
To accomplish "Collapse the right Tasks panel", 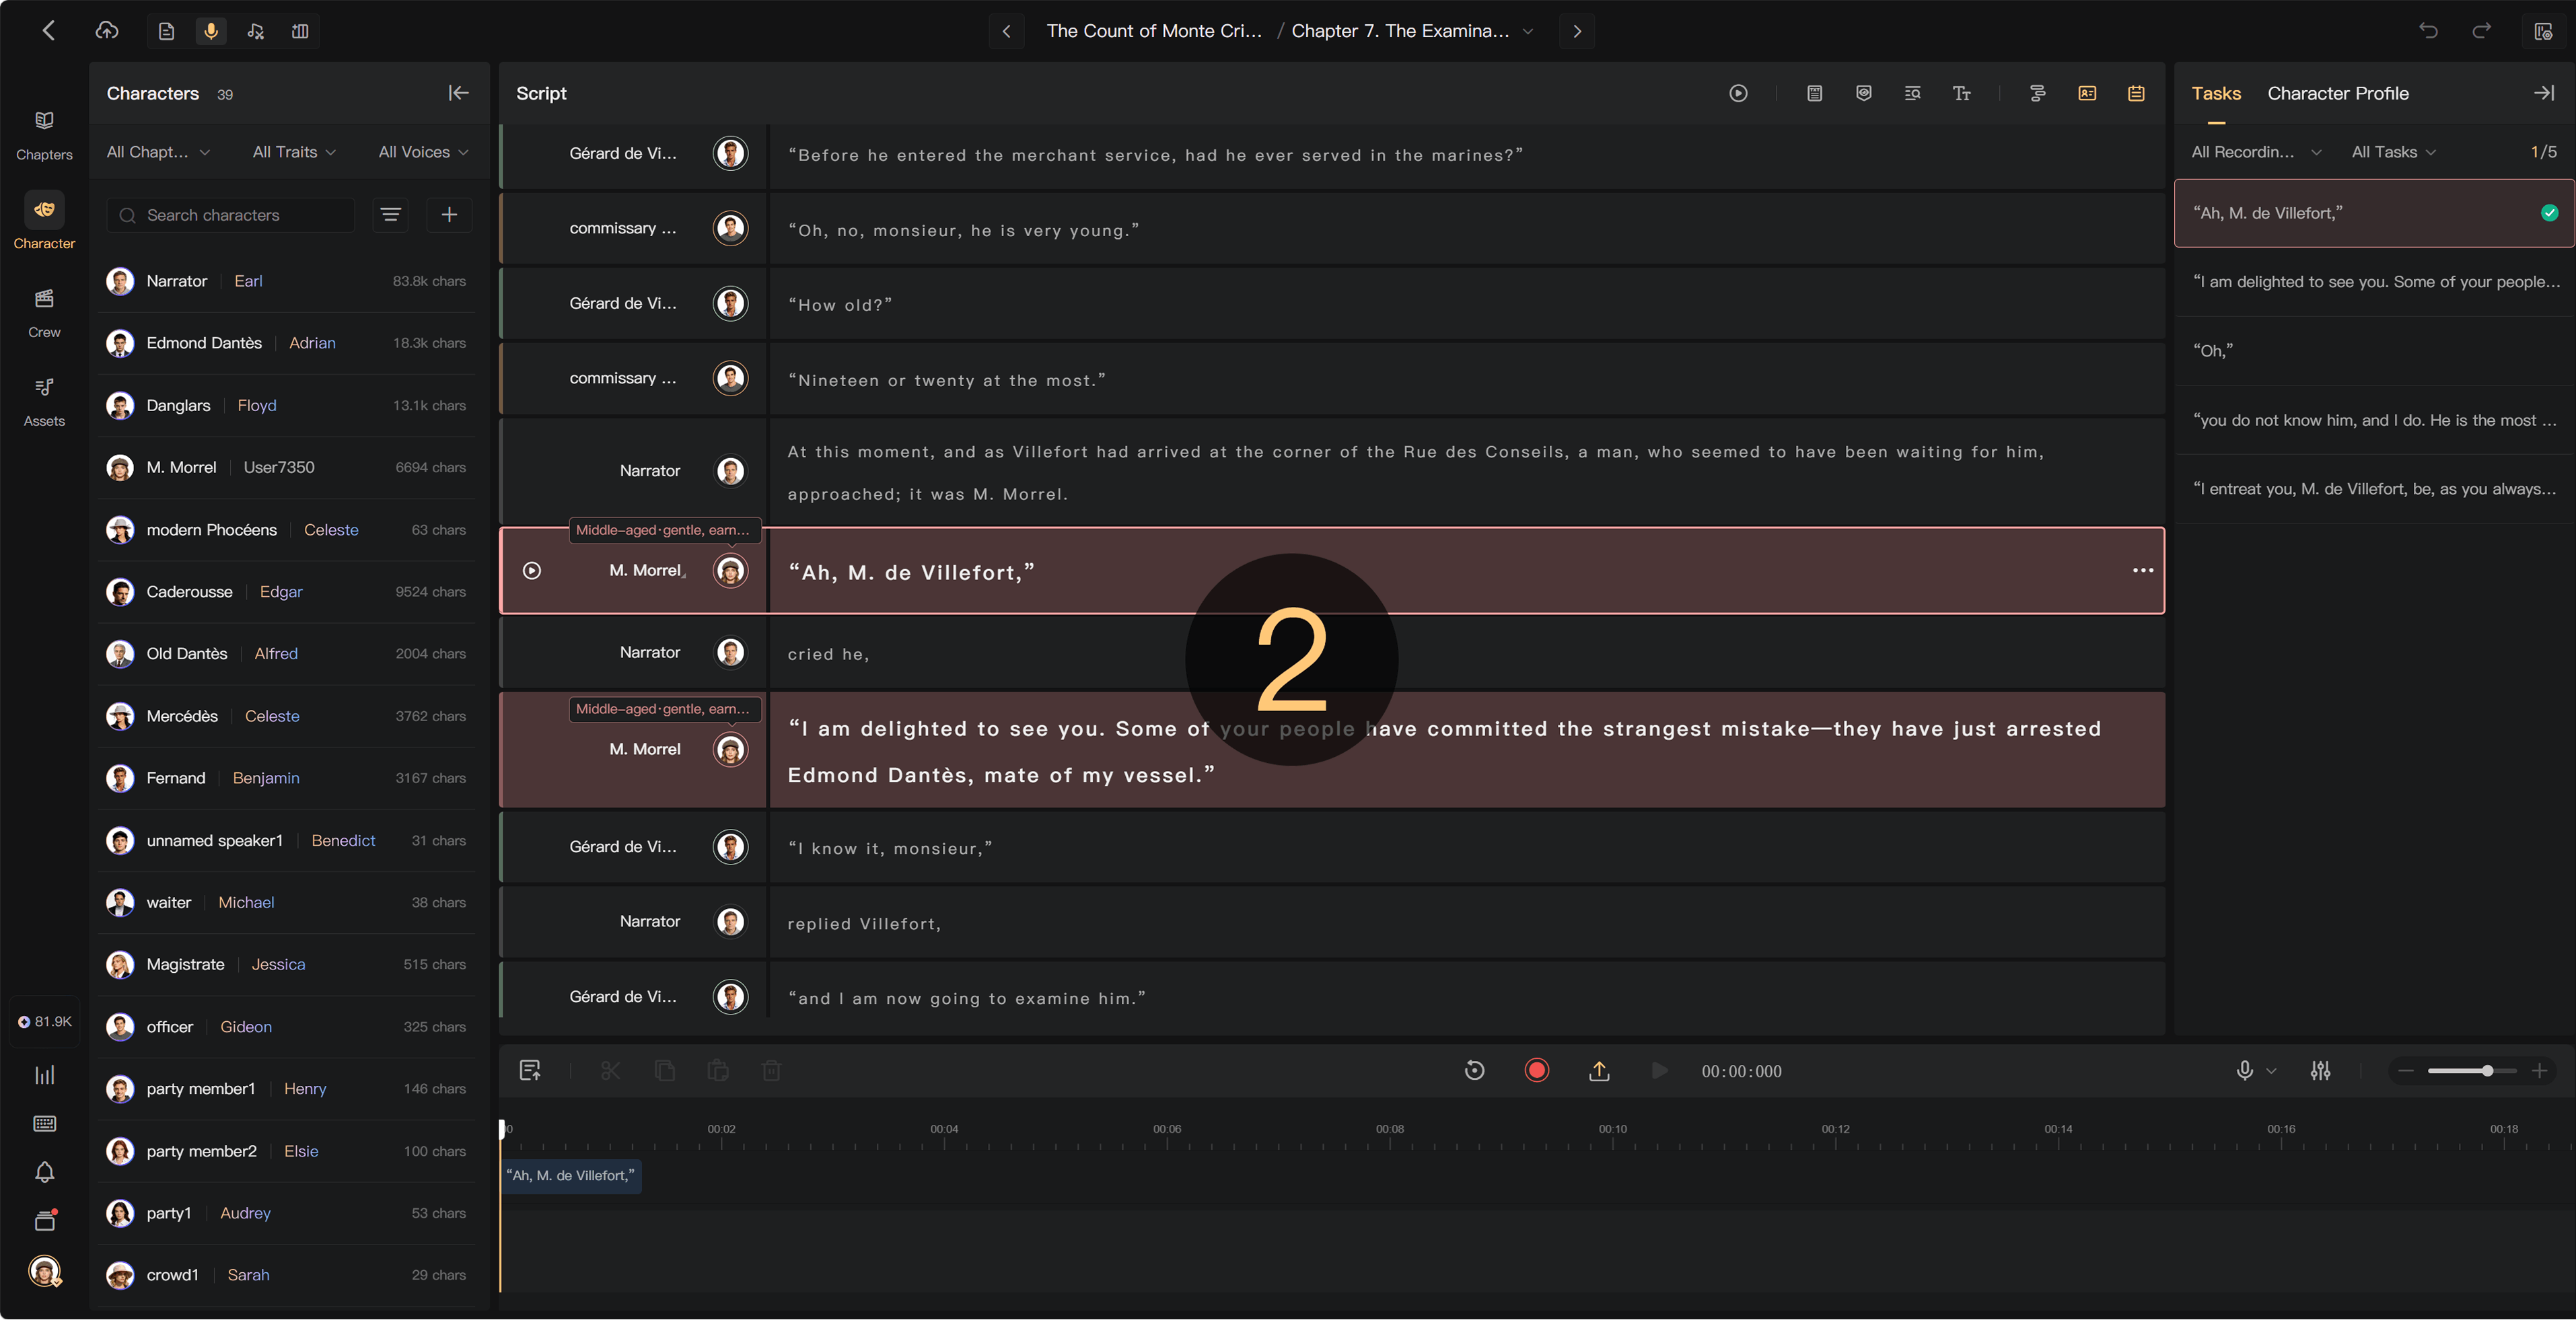I will click(x=2544, y=93).
